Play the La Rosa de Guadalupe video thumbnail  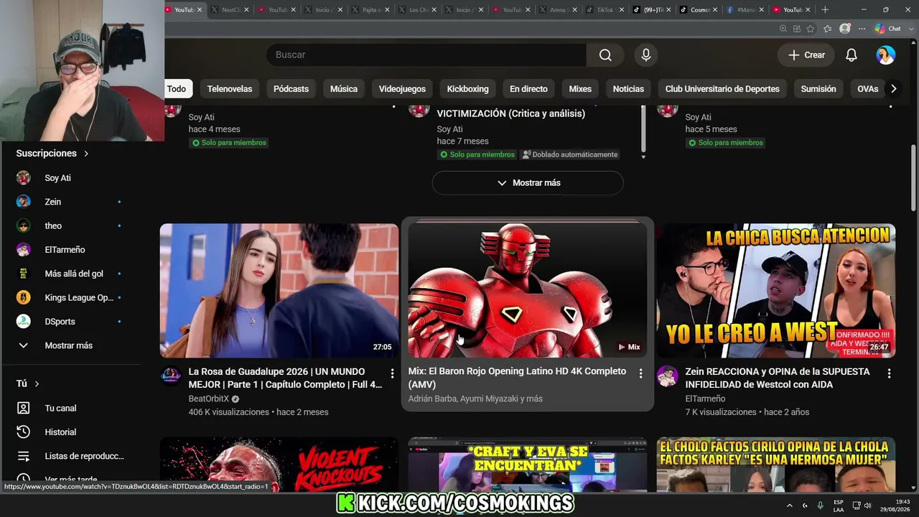tap(279, 291)
